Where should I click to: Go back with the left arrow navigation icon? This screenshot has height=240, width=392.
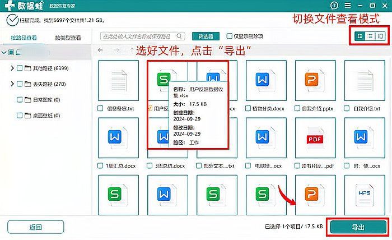100,50
